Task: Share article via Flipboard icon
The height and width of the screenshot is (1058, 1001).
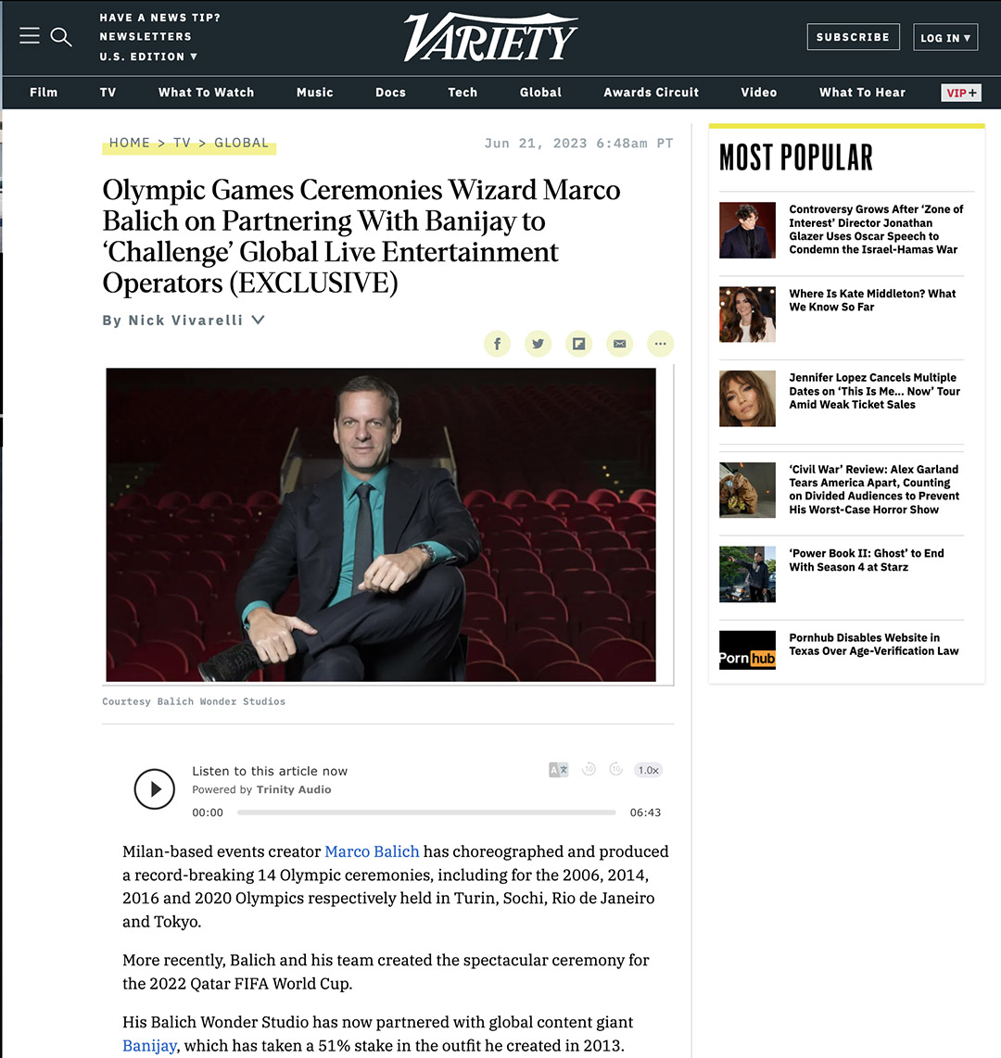Action: coord(579,344)
